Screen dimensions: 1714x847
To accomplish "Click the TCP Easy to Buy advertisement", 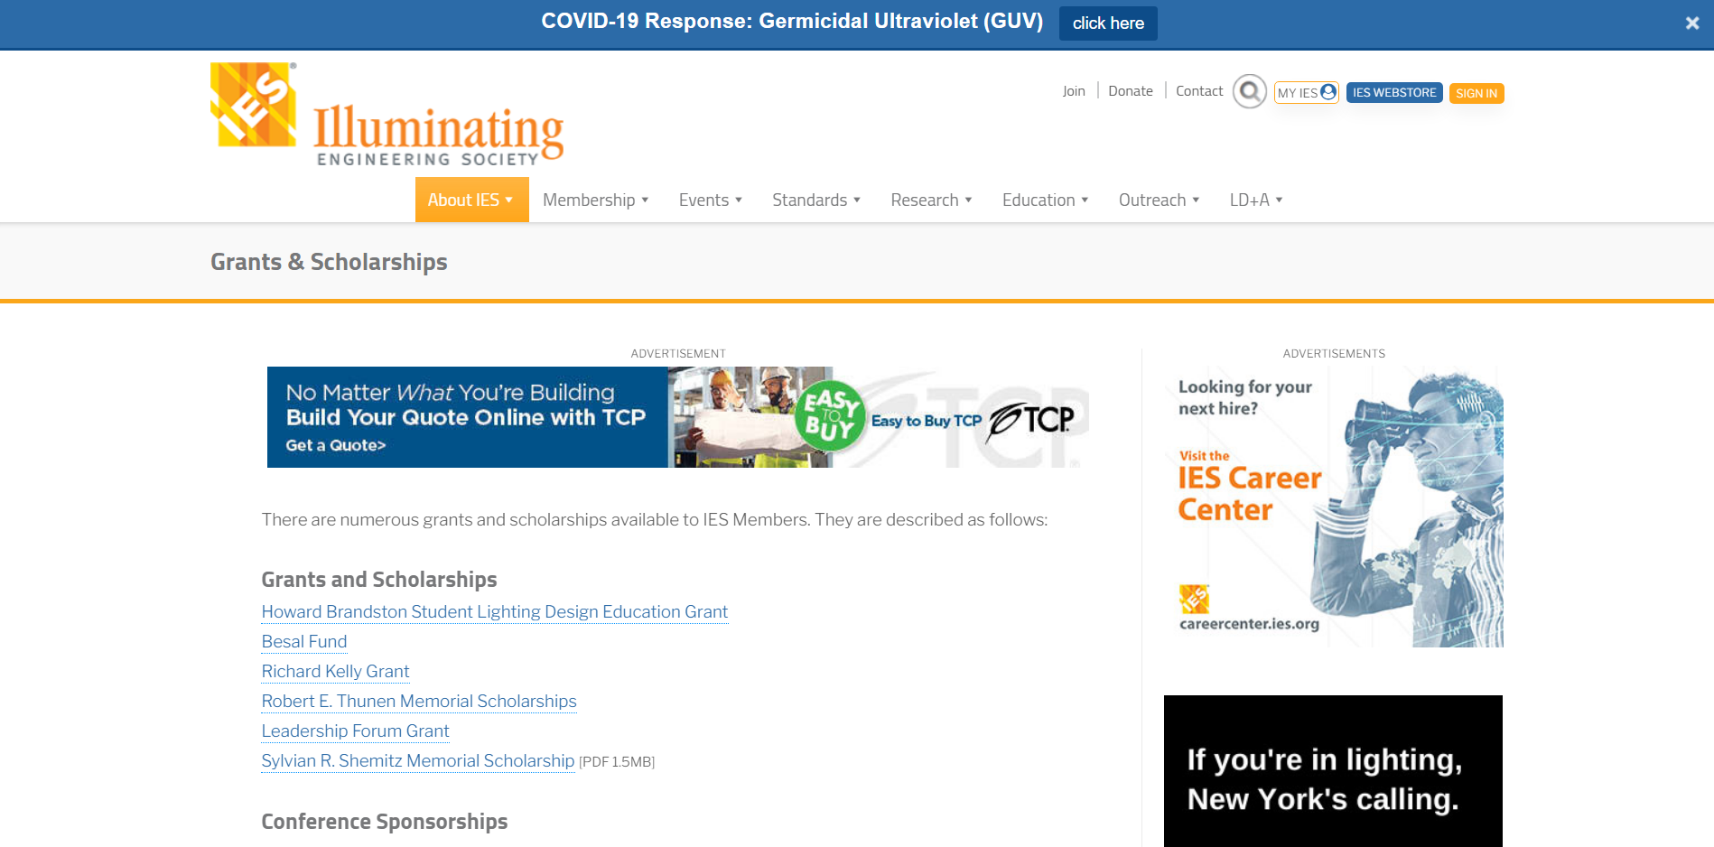I will click(x=677, y=417).
